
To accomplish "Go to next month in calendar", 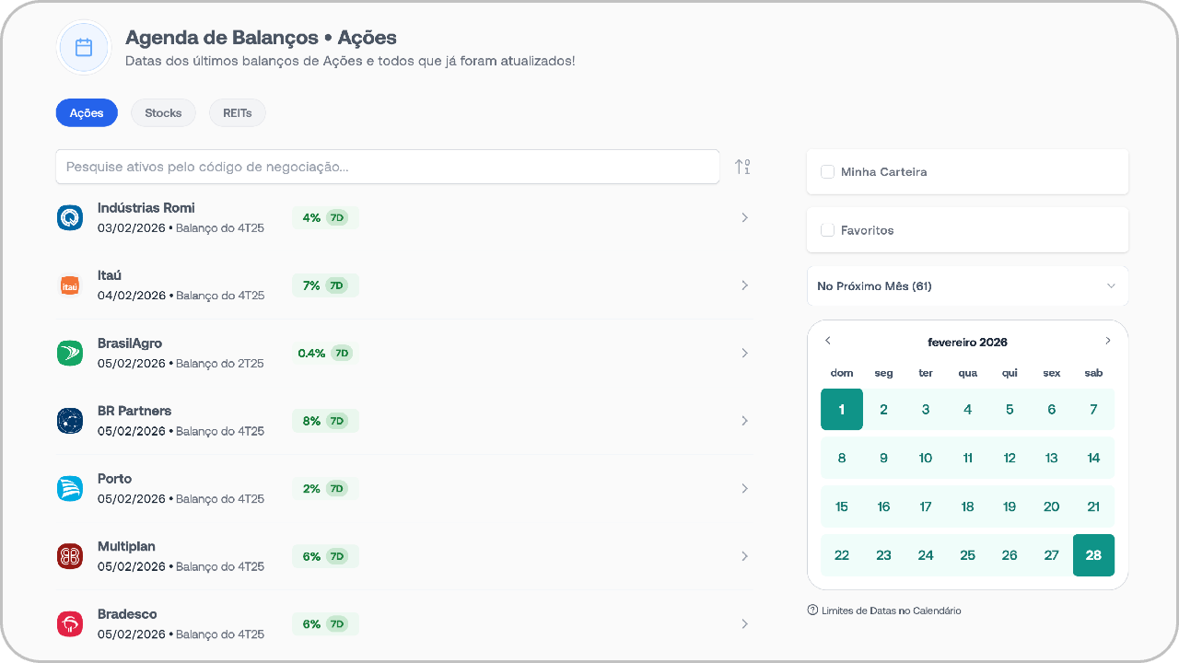I will [1108, 341].
